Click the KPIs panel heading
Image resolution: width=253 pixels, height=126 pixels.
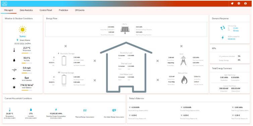tap(214, 48)
